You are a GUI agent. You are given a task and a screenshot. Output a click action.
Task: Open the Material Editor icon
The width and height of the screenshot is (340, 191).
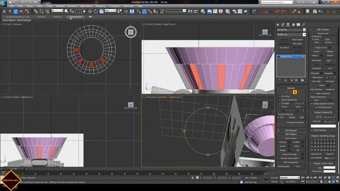[227, 11]
